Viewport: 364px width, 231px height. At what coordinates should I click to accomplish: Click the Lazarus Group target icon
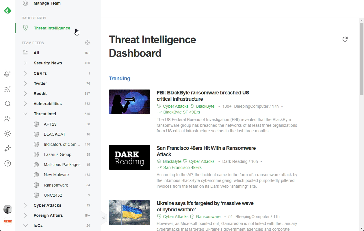(36, 154)
